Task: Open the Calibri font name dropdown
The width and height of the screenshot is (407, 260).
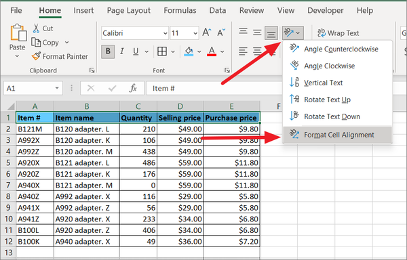Action: [165, 33]
